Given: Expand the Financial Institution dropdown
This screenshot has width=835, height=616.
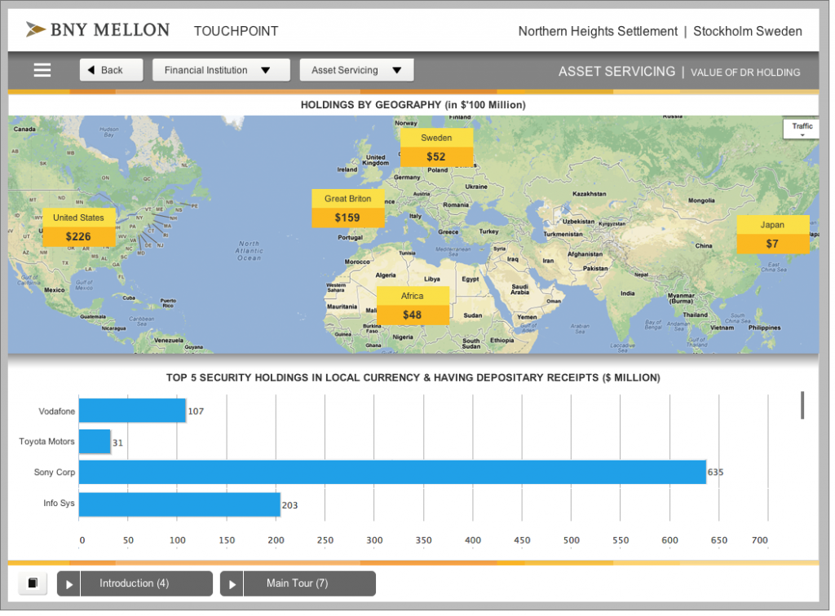Looking at the screenshot, I should [x=221, y=70].
